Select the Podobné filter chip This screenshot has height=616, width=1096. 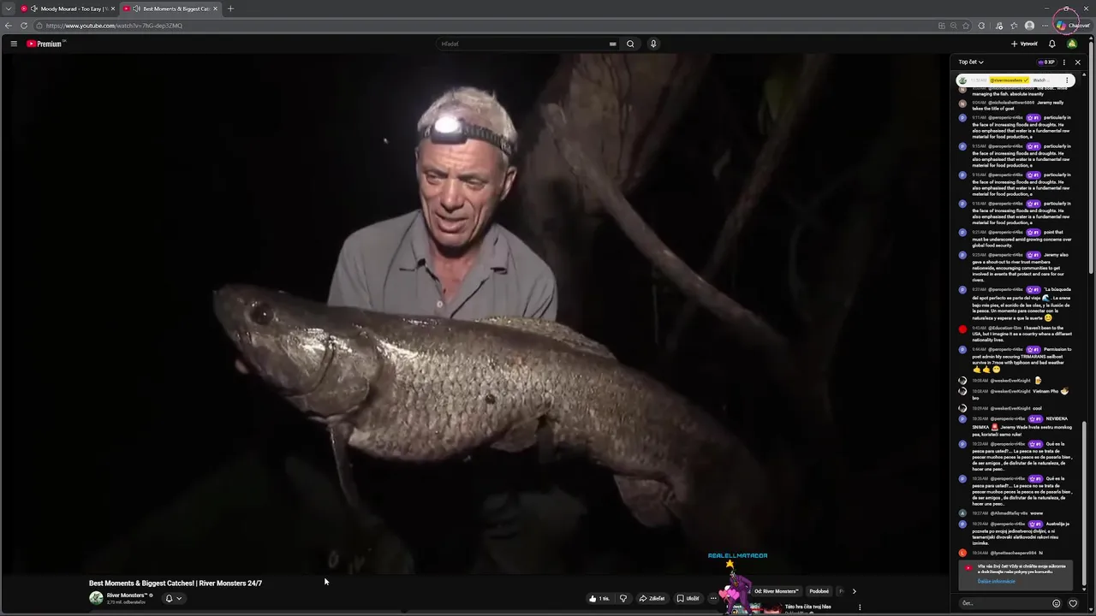pos(819,591)
